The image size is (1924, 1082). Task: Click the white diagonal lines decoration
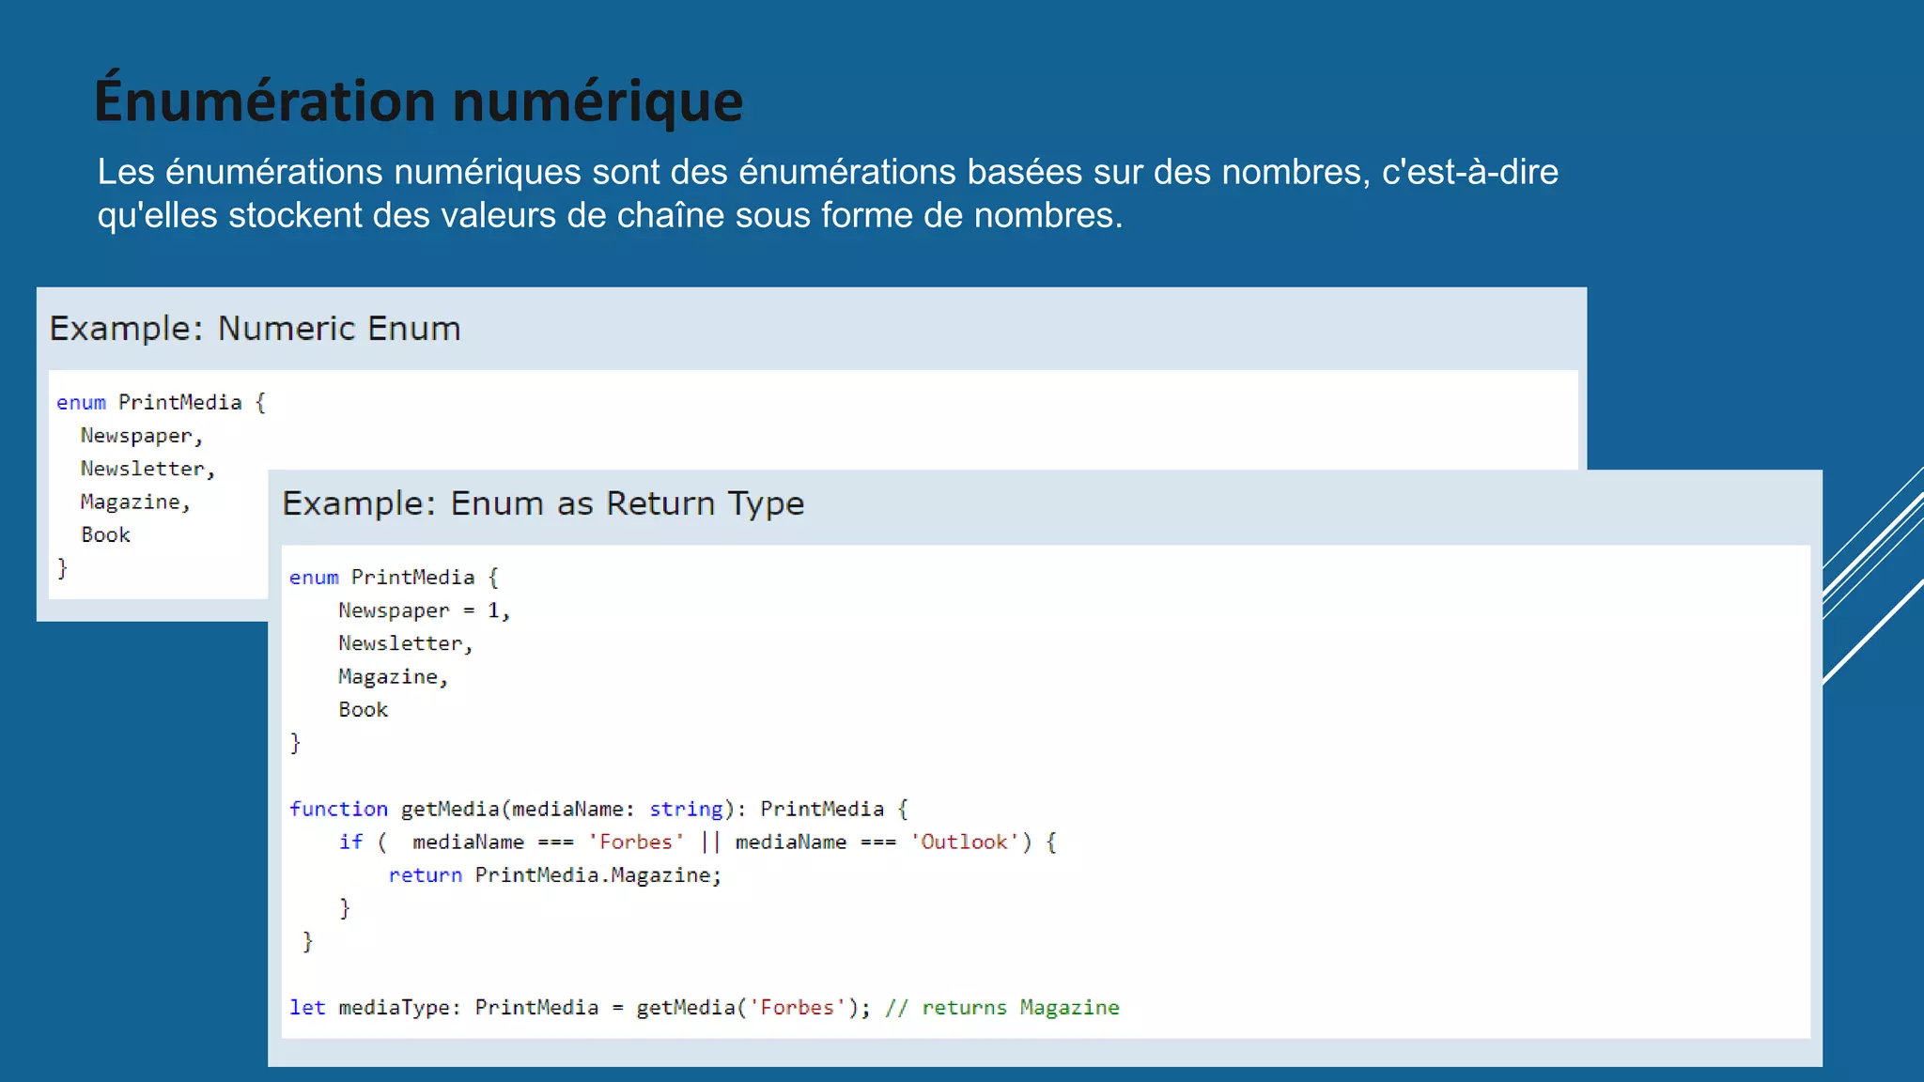pos(1874,573)
